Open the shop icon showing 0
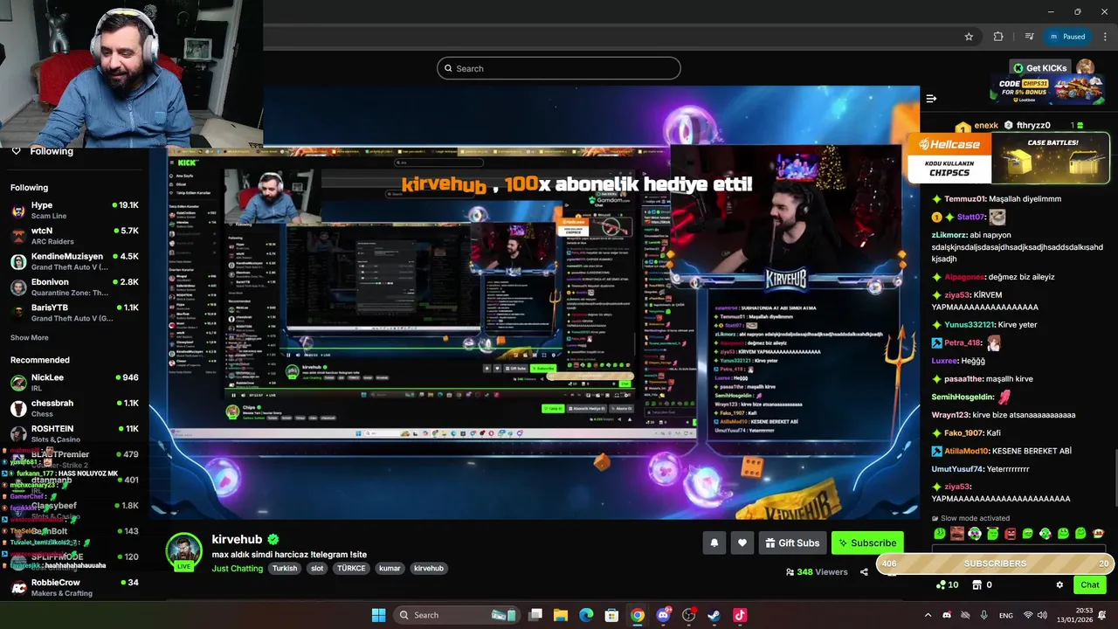1118x629 pixels. pyautogui.click(x=983, y=585)
